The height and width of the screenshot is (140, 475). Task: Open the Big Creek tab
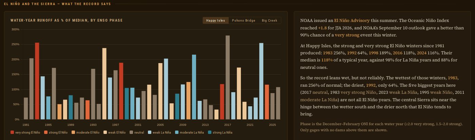tap(269, 21)
